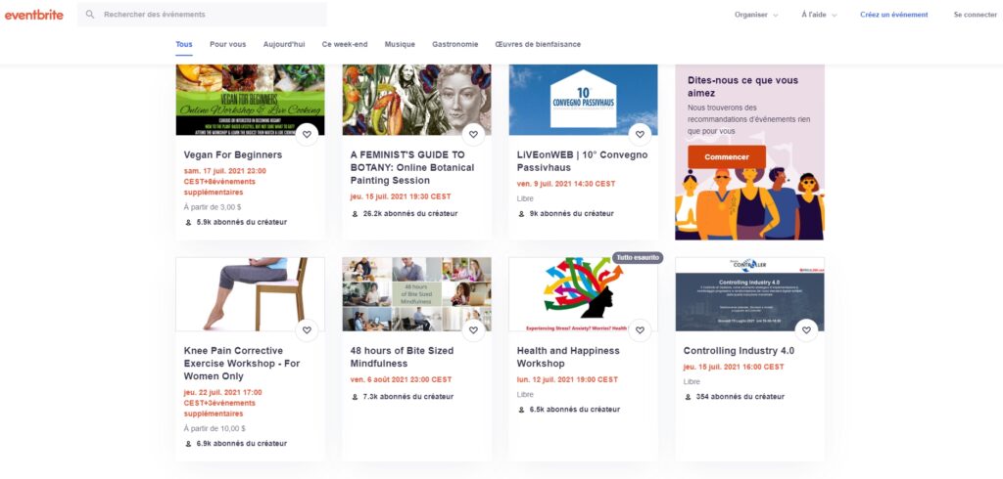Open the Gastronomie tab

pyautogui.click(x=454, y=44)
